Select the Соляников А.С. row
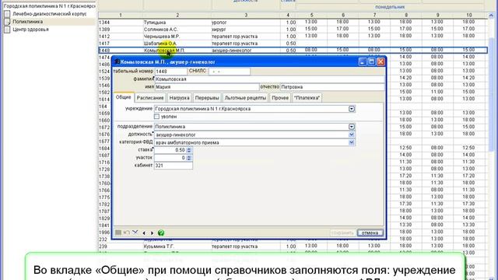The width and height of the screenshot is (498, 280). (x=293, y=30)
